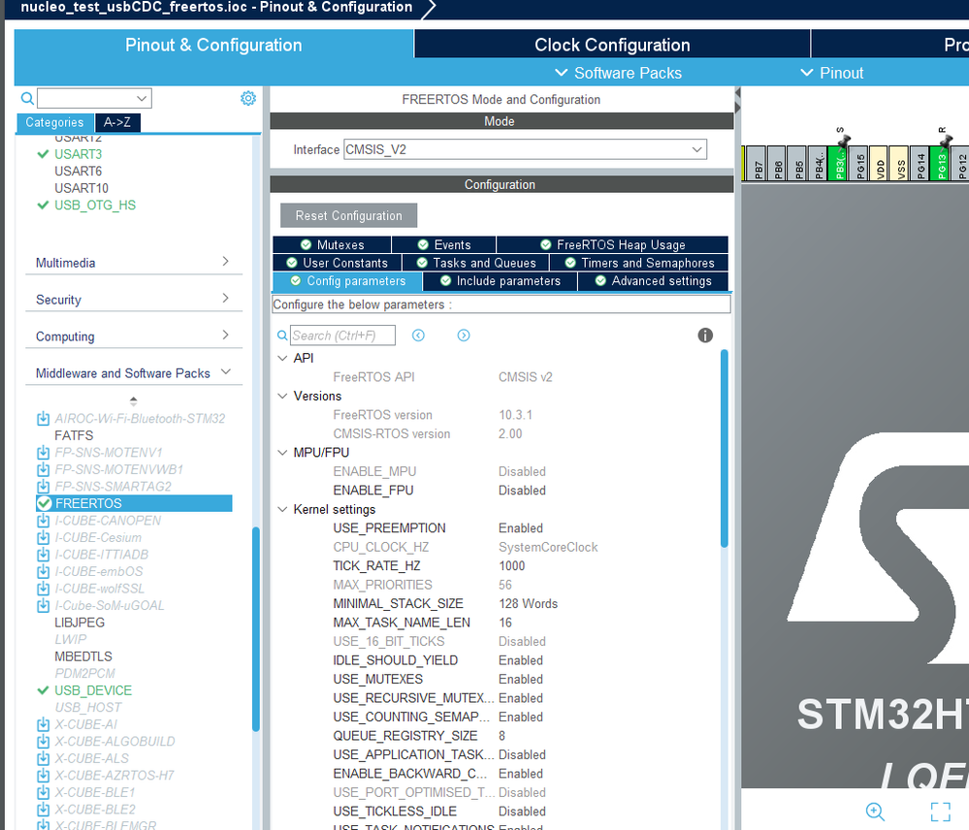
Task: Select FATFS in middleware list
Action: 74,435
